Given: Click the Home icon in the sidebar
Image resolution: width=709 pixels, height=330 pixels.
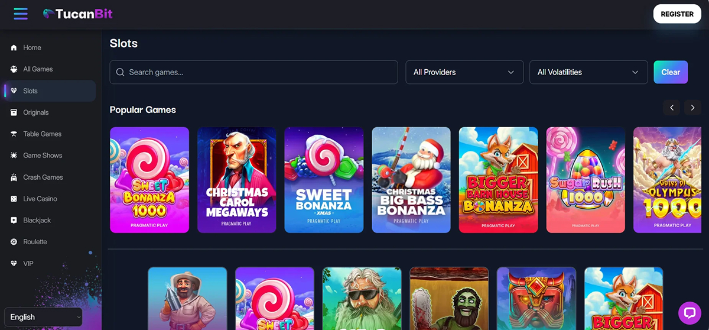Looking at the screenshot, I should pos(14,48).
